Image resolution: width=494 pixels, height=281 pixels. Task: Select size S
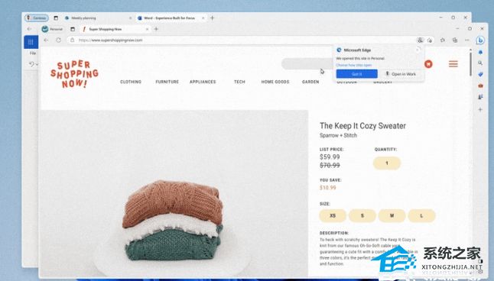(362, 215)
